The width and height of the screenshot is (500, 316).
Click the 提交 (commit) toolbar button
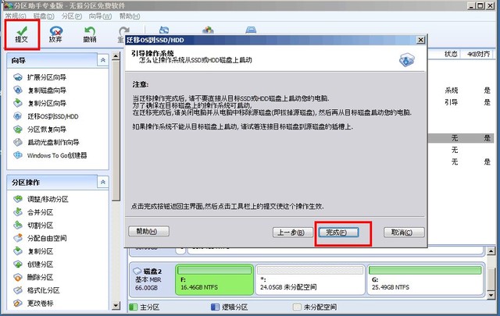pos(22,34)
